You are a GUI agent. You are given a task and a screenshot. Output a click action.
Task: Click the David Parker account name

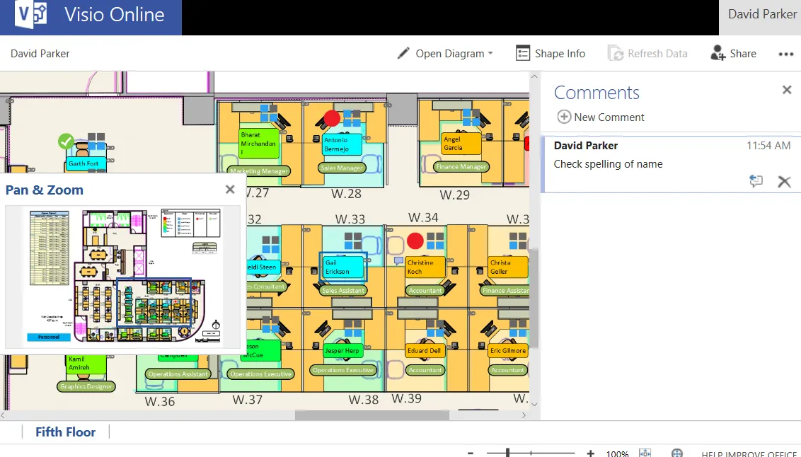[761, 14]
